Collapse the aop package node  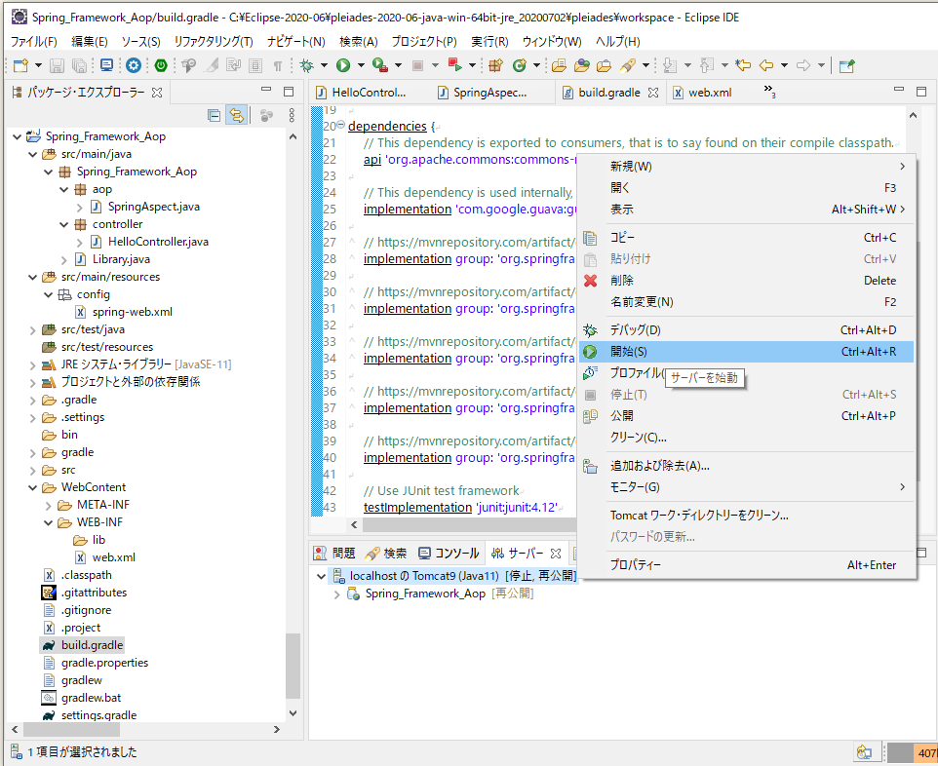[x=64, y=190]
